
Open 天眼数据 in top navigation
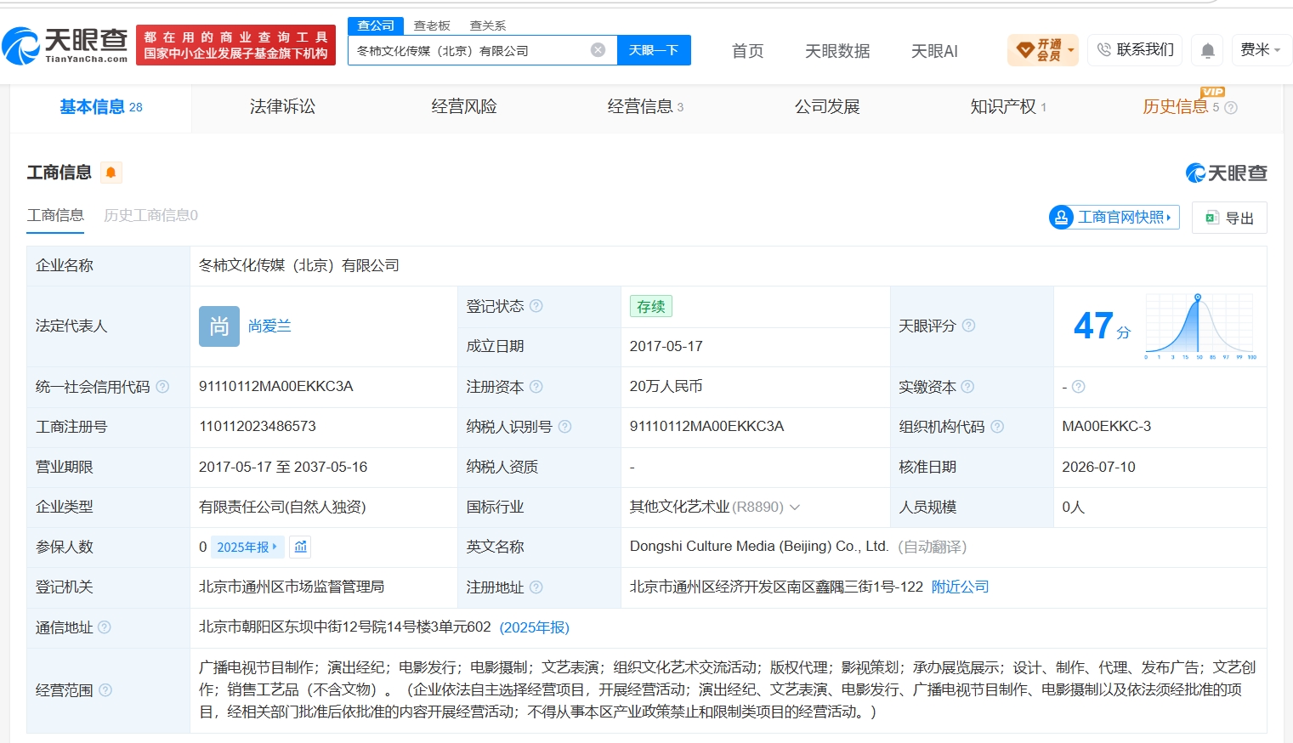pos(837,51)
